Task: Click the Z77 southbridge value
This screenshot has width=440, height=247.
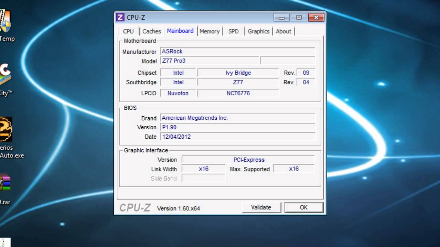Action: [238, 82]
